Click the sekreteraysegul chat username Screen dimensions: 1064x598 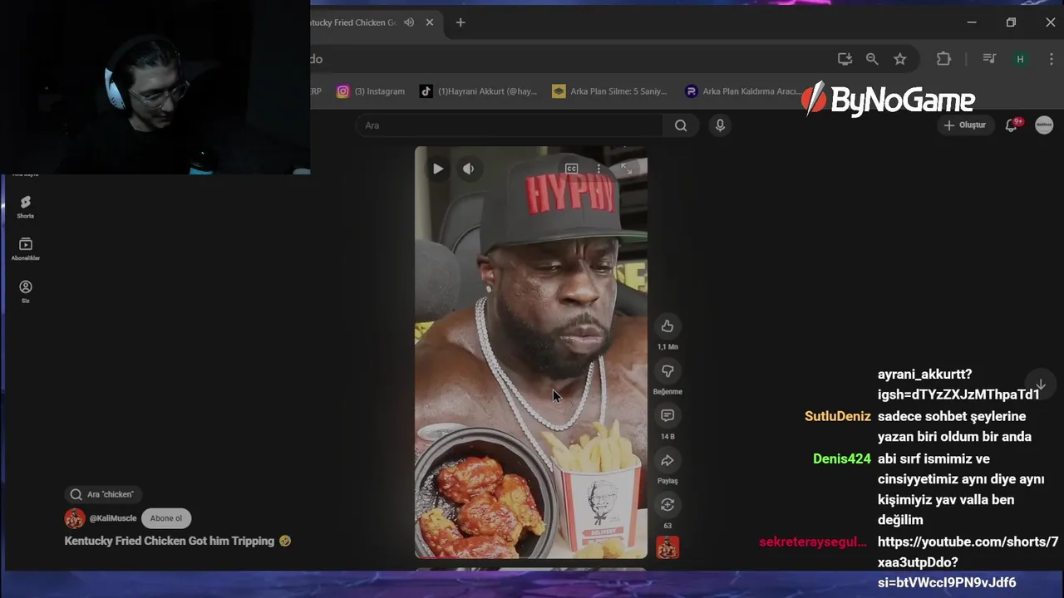813,542
